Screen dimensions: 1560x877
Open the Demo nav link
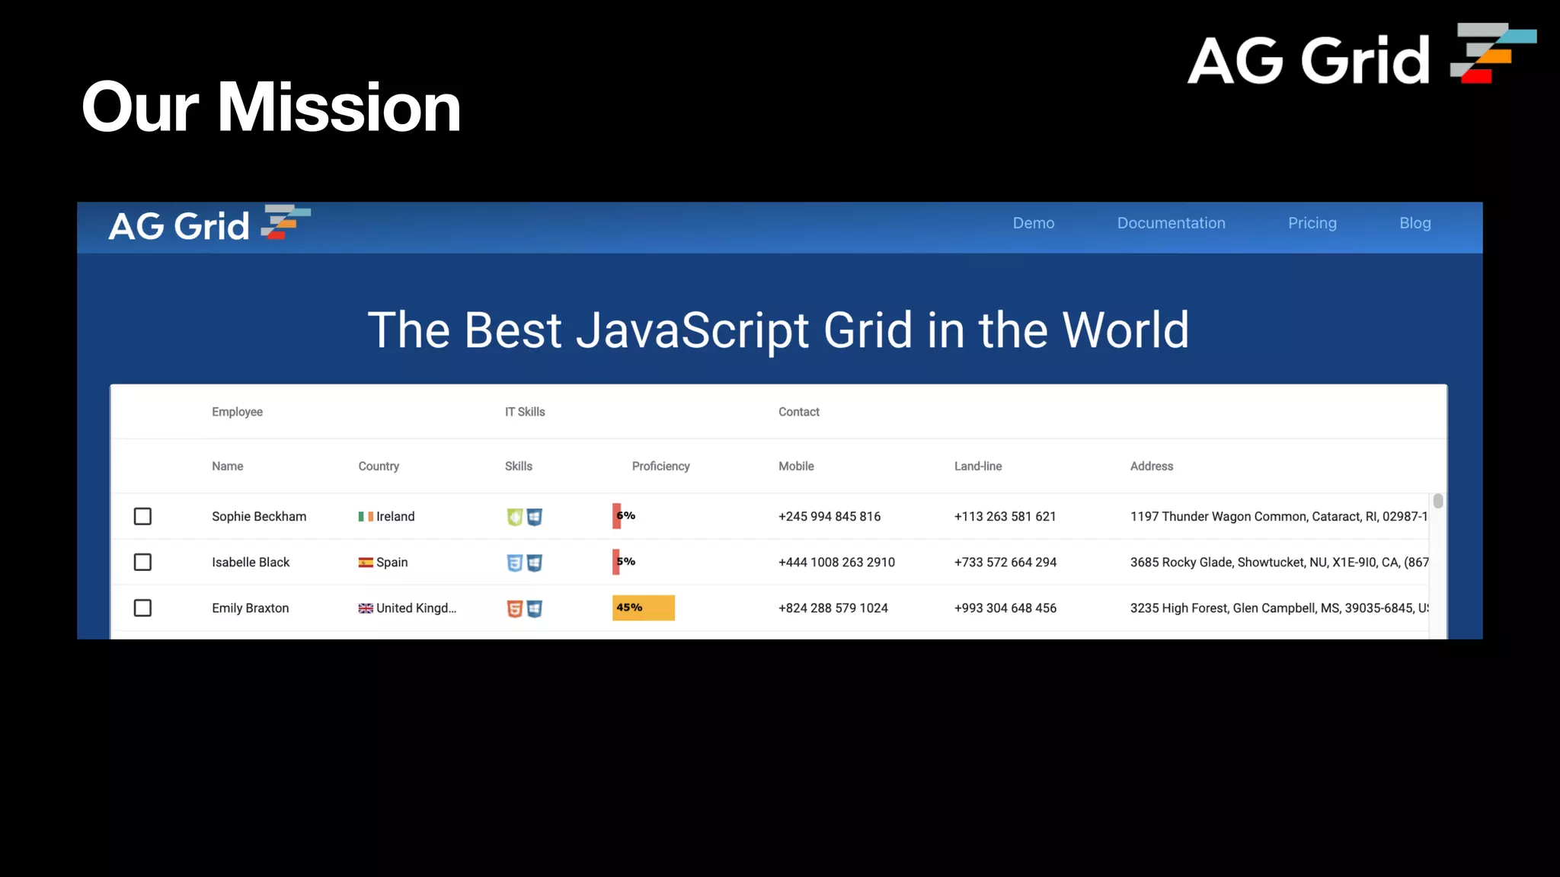1033,223
